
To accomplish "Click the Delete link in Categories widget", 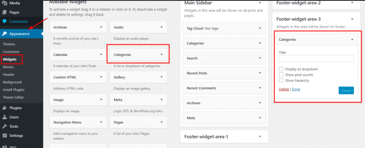I will point(284,89).
